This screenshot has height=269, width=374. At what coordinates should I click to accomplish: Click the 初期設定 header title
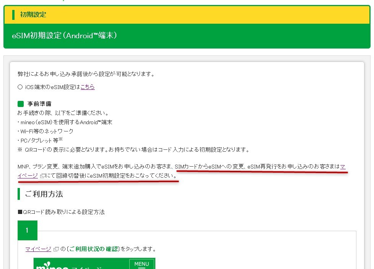tap(33, 15)
